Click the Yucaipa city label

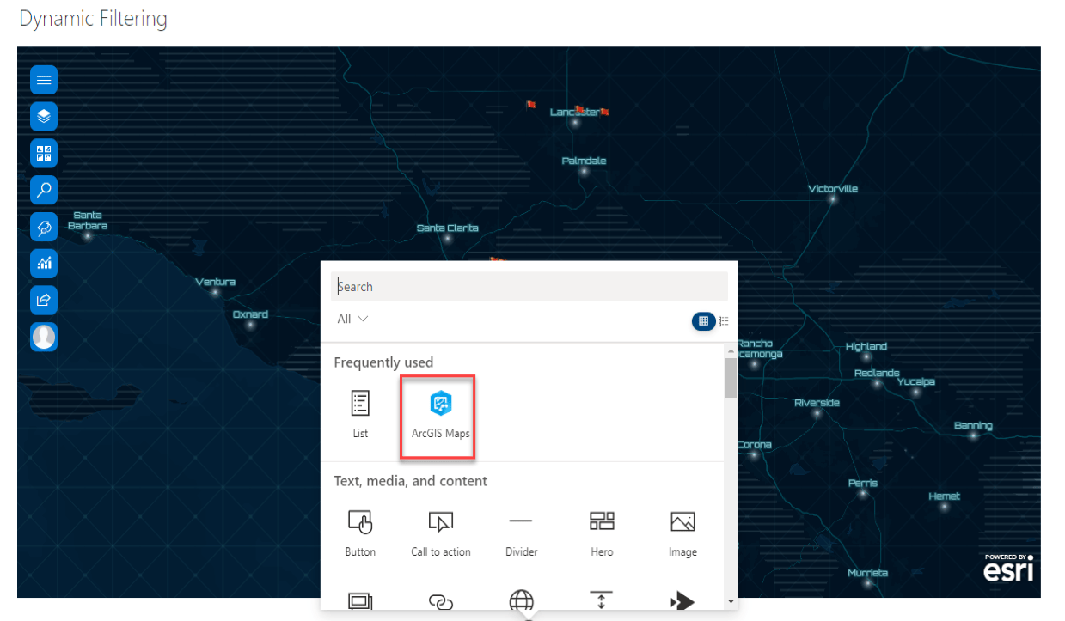point(916,381)
